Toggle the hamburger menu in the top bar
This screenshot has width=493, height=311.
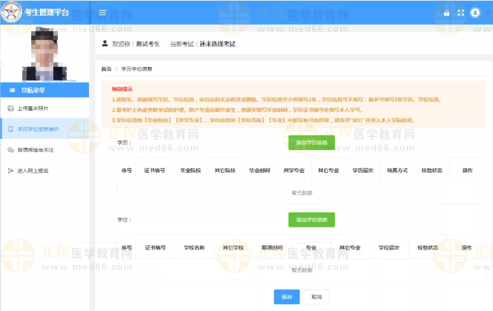[x=102, y=12]
